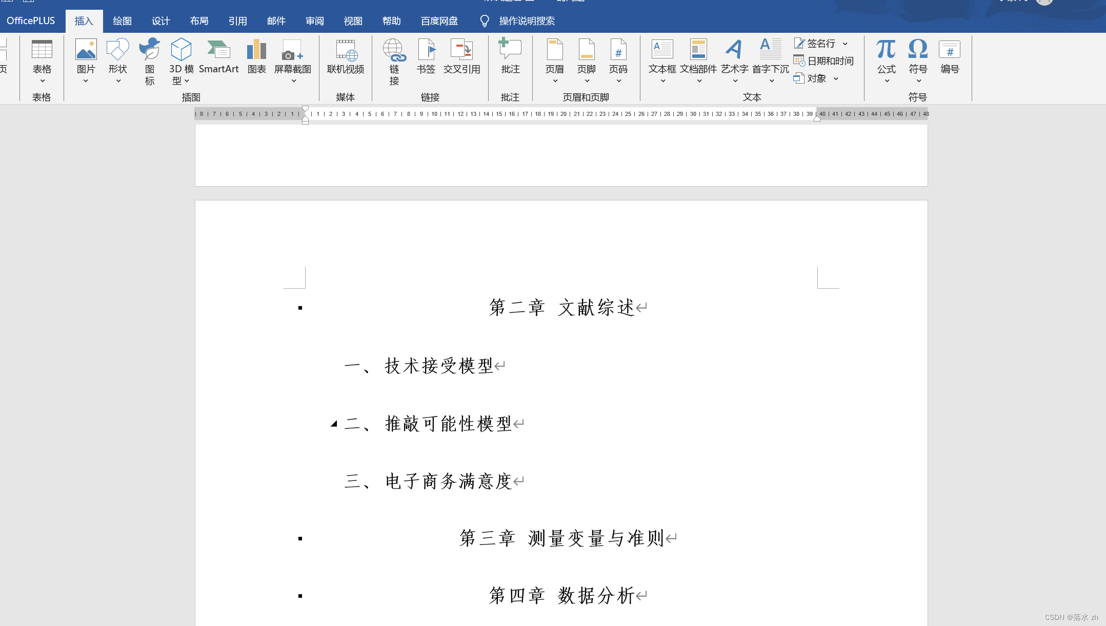Click the line 一、技术接受模型

(418, 366)
